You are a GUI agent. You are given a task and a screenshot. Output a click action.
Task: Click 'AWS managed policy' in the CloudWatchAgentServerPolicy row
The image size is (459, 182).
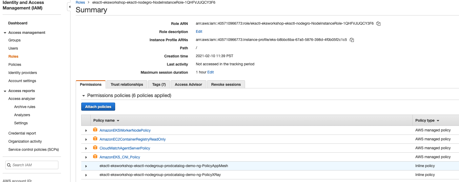(433, 148)
